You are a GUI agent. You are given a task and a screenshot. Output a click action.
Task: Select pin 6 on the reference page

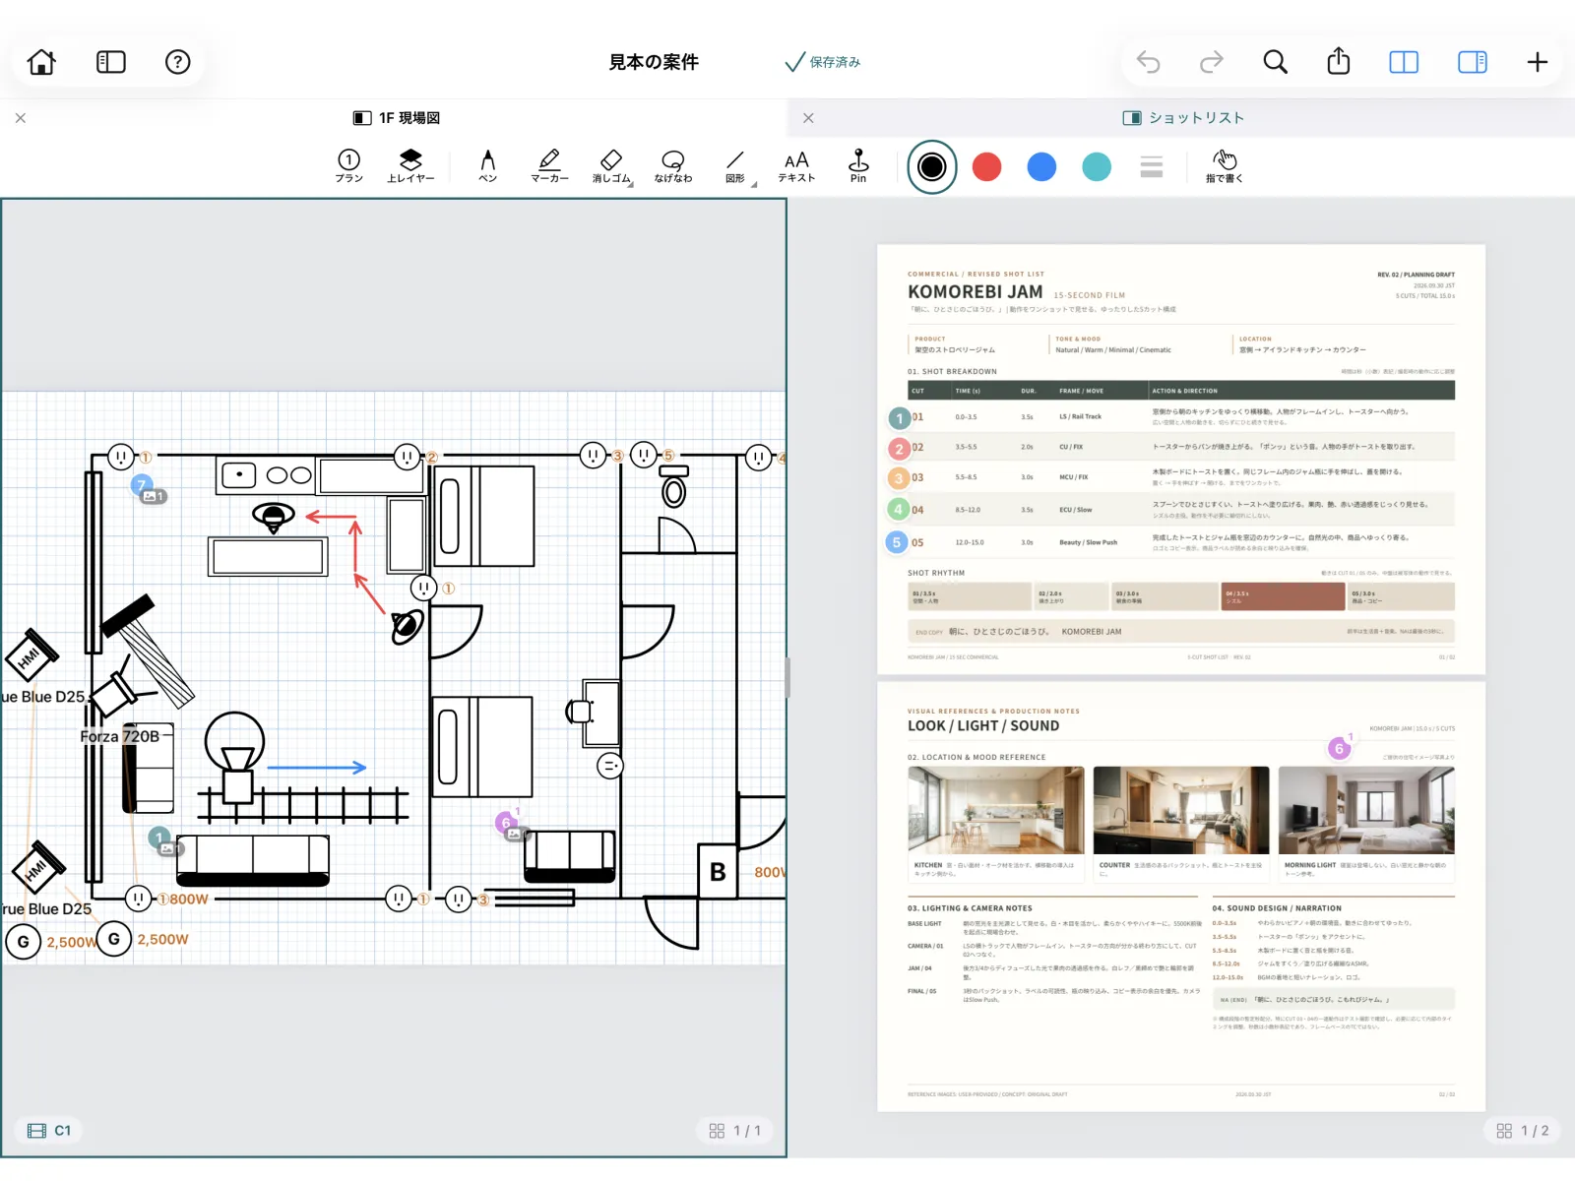coord(1339,749)
